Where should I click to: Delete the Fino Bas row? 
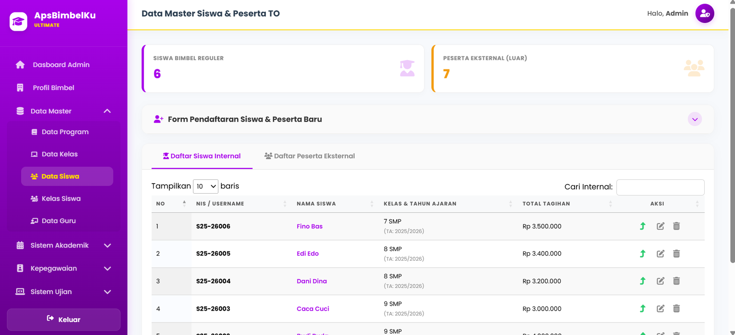click(676, 226)
